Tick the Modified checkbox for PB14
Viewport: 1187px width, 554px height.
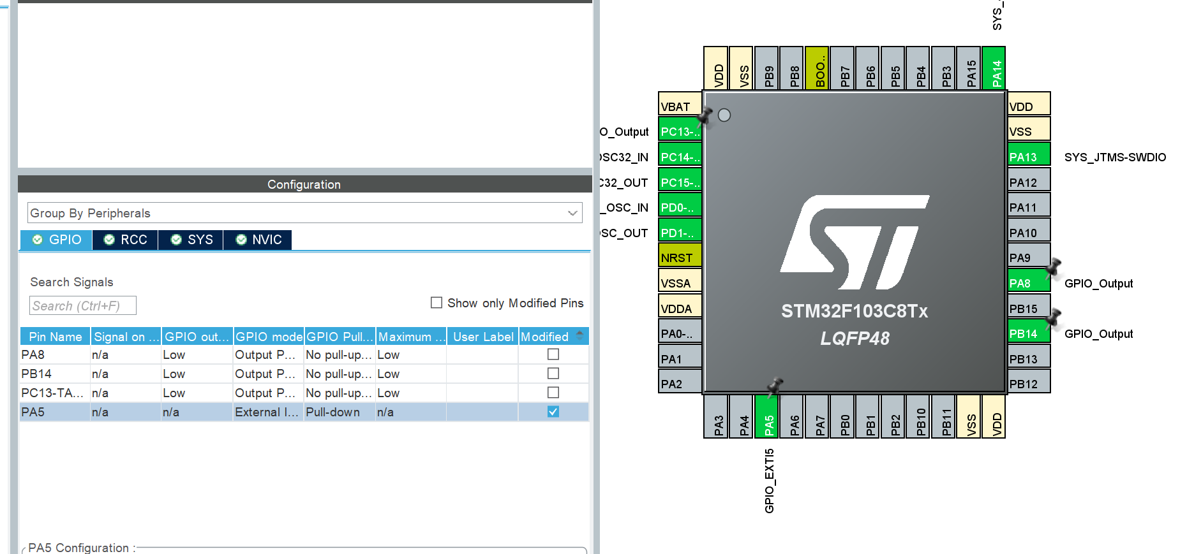coord(553,374)
